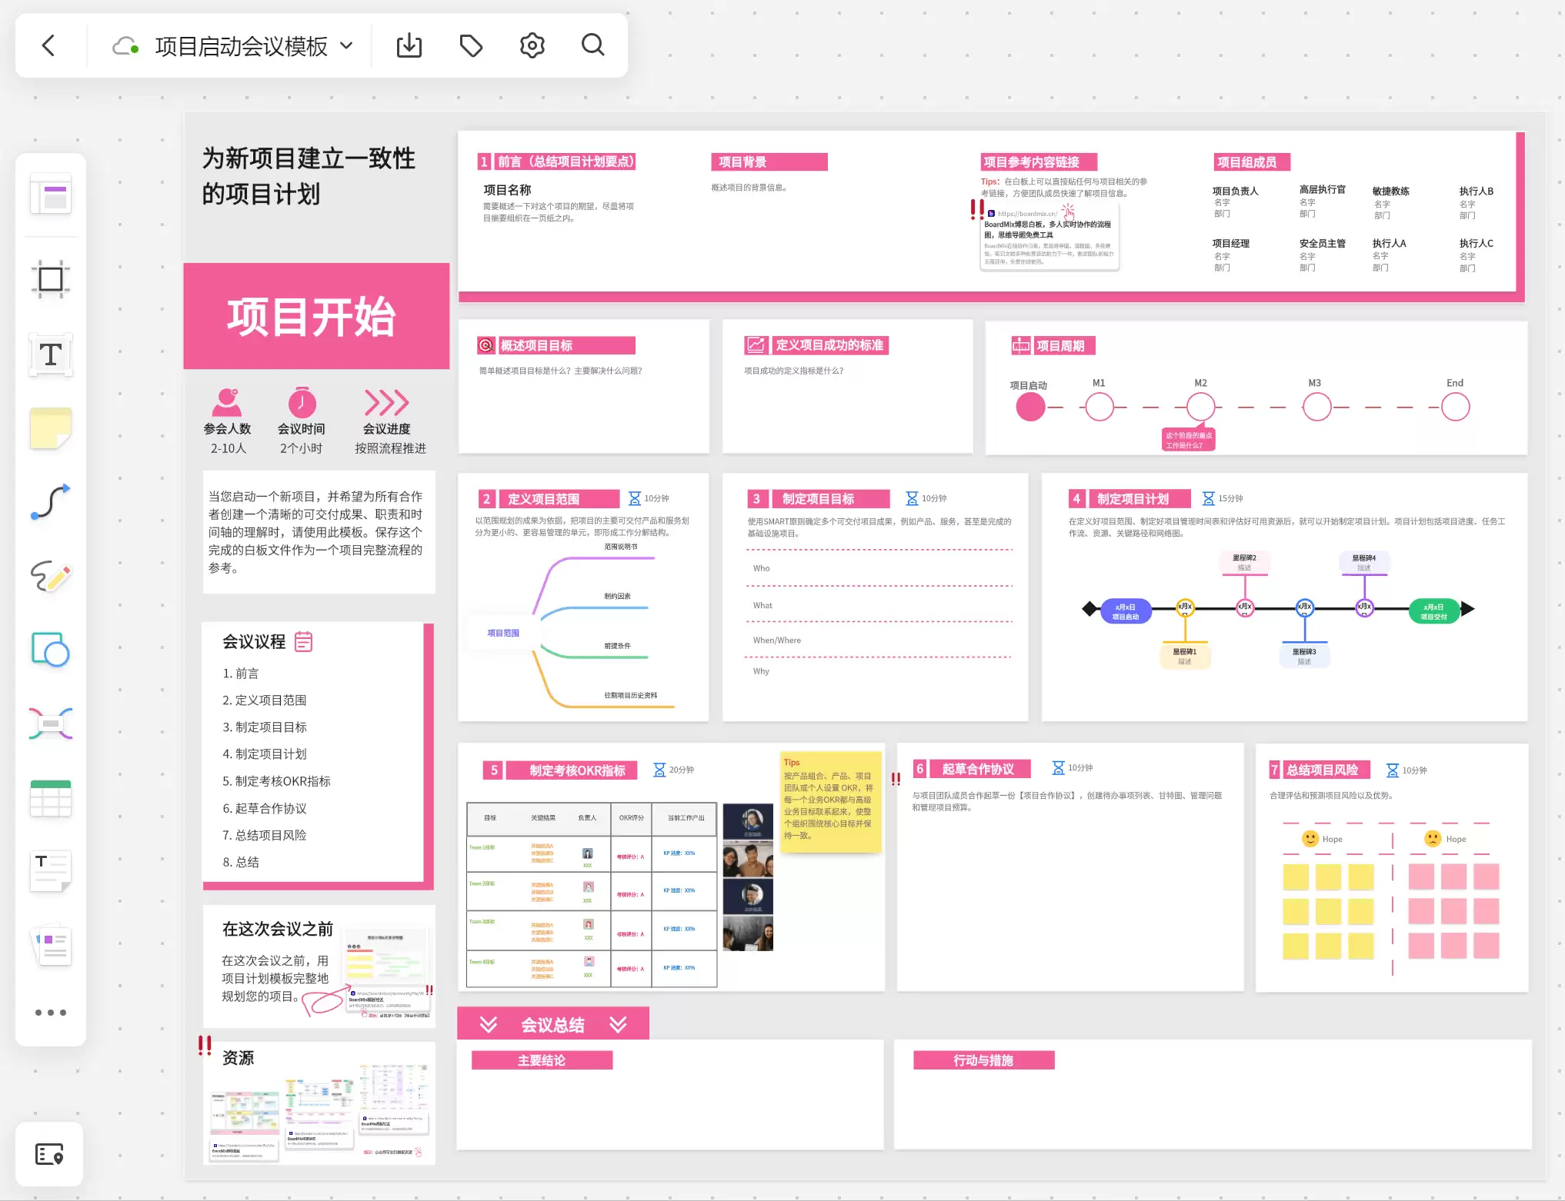Select the Text (T) tool
This screenshot has height=1201, width=1565.
point(51,354)
